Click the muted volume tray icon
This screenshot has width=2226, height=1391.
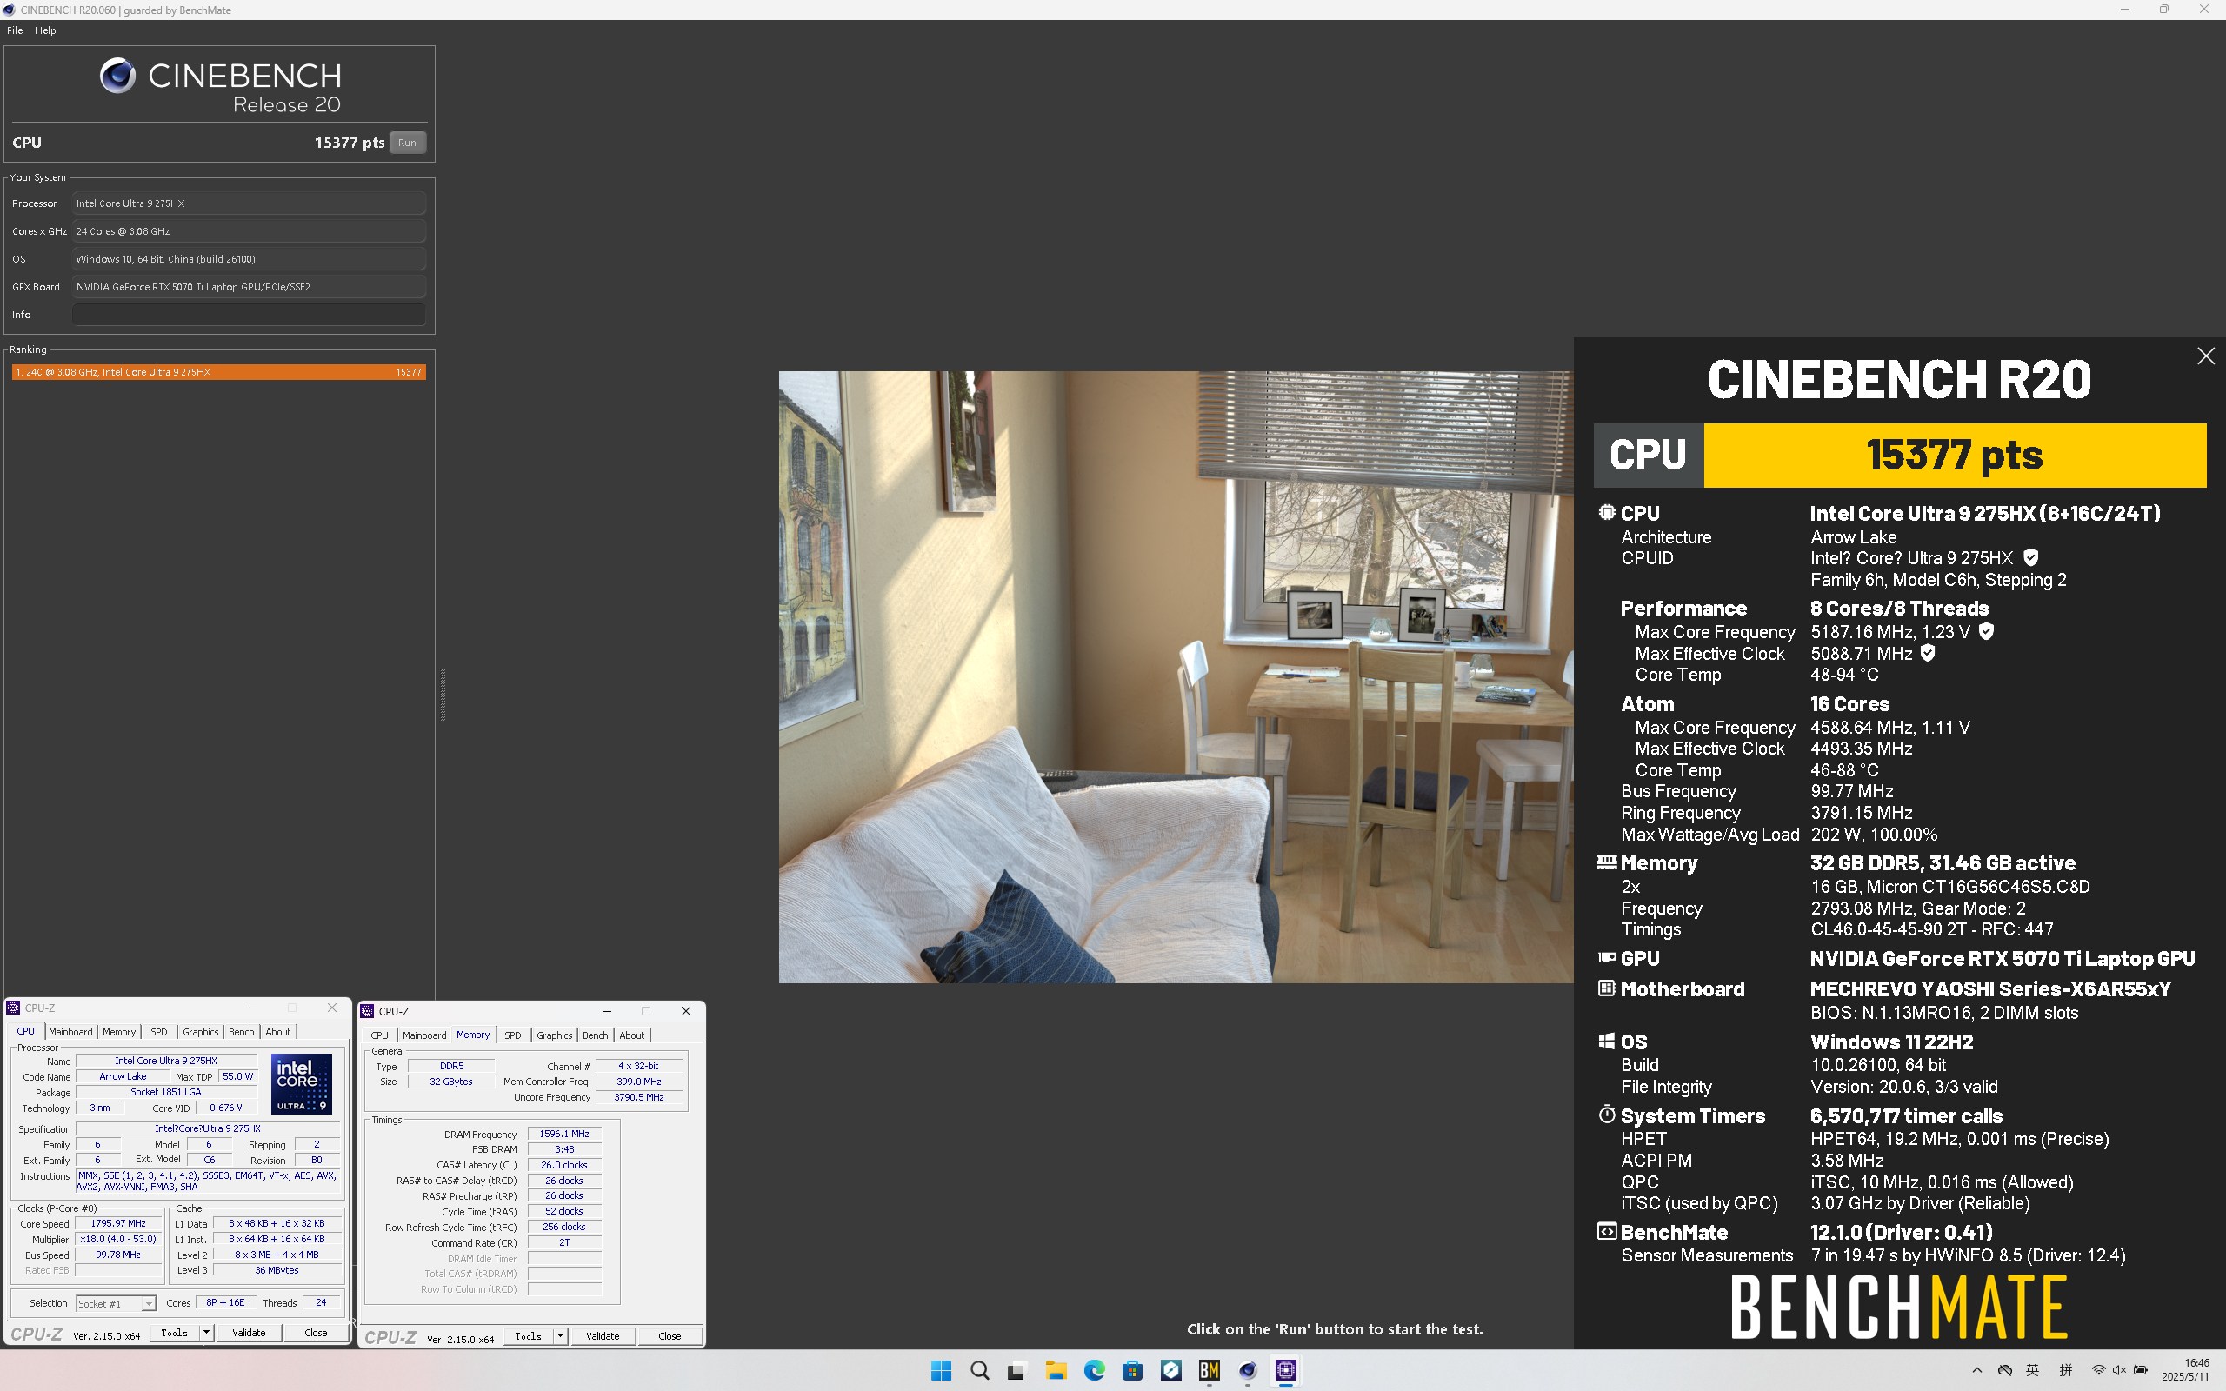2119,1371
